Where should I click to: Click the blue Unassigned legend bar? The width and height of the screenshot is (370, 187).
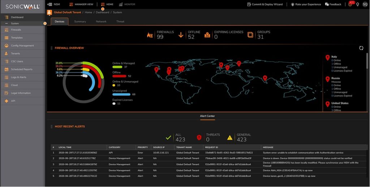coord(121,94)
